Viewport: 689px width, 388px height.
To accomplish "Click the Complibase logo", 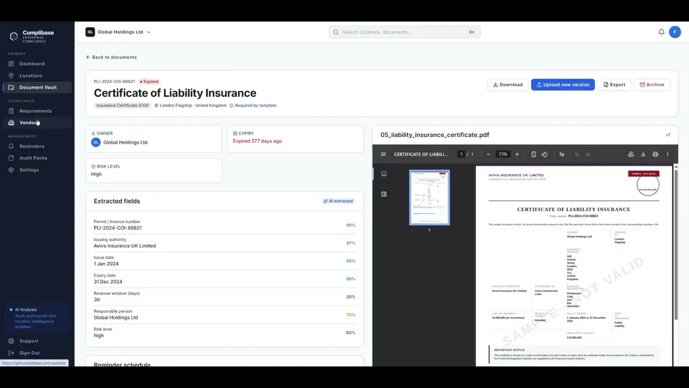I will point(32,36).
